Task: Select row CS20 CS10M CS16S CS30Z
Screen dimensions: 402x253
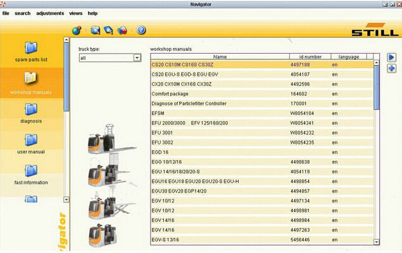Action: point(262,64)
